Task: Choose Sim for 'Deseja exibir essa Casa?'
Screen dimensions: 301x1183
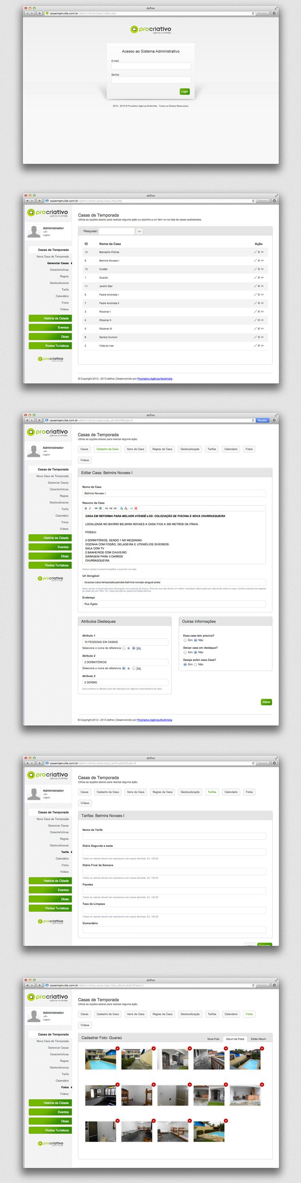Action: tap(185, 664)
